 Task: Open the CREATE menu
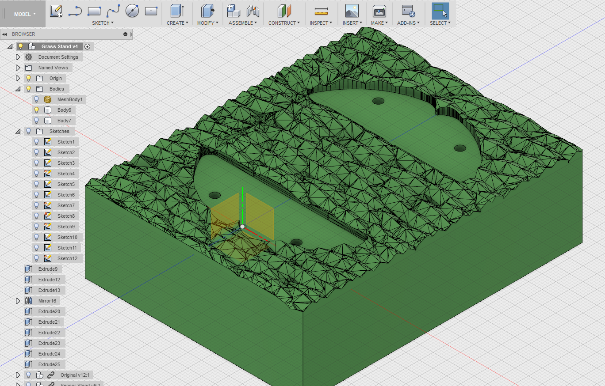(177, 23)
